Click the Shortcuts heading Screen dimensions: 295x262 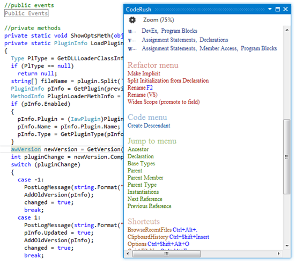[144, 222]
